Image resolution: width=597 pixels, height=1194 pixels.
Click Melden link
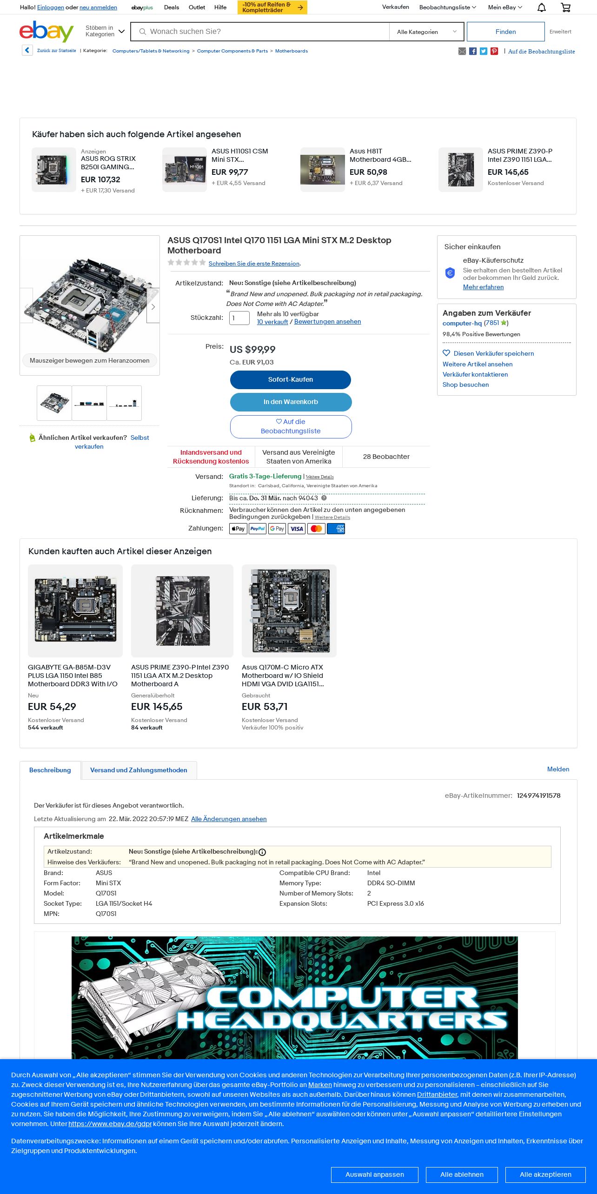pos(558,769)
